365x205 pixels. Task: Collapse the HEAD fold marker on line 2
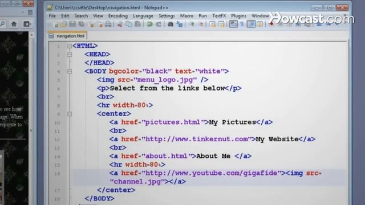[70, 55]
